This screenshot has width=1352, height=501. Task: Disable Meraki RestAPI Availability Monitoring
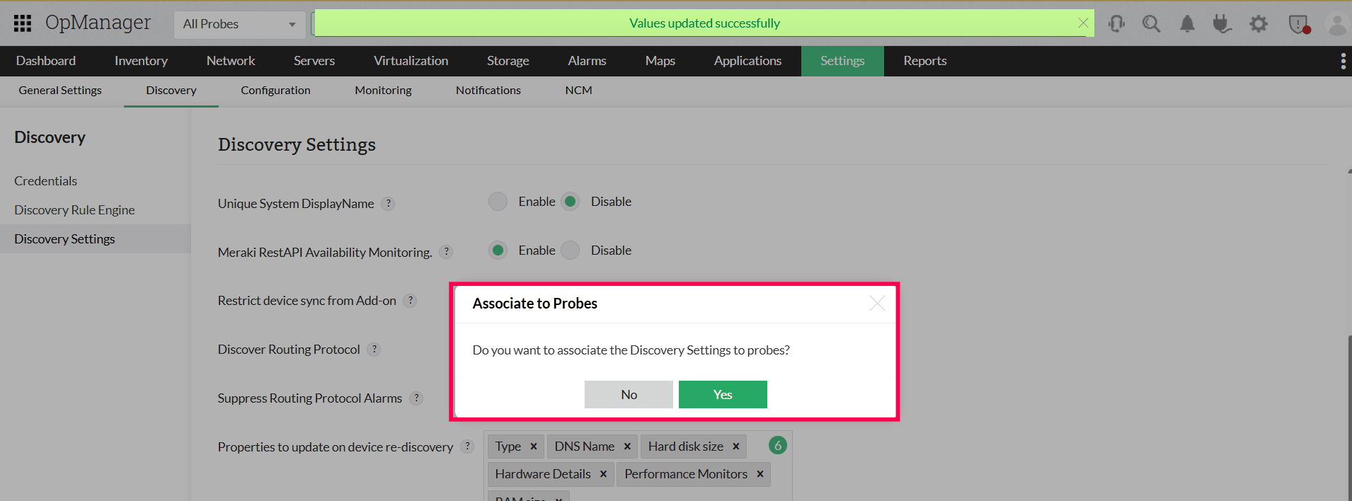[571, 250]
